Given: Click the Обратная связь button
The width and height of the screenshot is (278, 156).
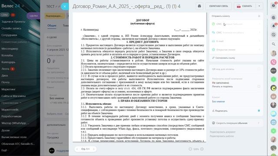Looking at the screenshot, I should click(x=218, y=6).
